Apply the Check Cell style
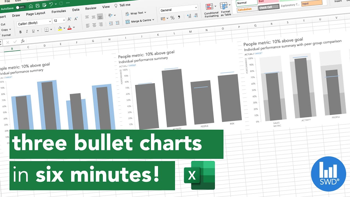Viewport: 350px width, 197px height. tap(269, 7)
